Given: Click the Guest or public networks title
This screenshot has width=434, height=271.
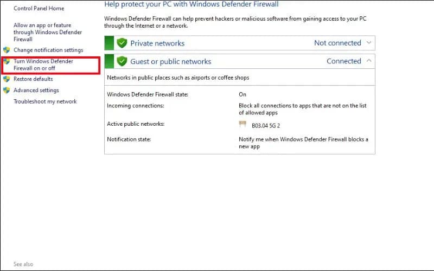Looking at the screenshot, I should tap(170, 62).
